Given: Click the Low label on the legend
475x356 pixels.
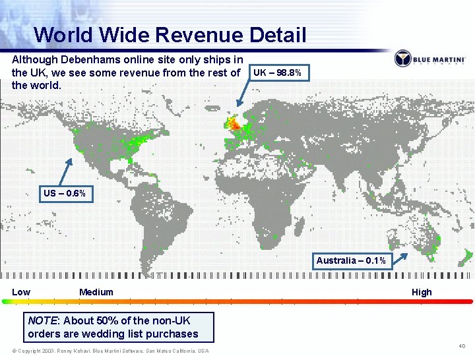Looking at the screenshot, I should tap(21, 292).
